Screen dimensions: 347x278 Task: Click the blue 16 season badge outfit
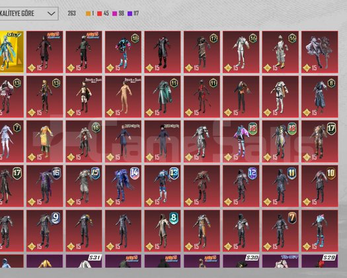click(x=44, y=186)
